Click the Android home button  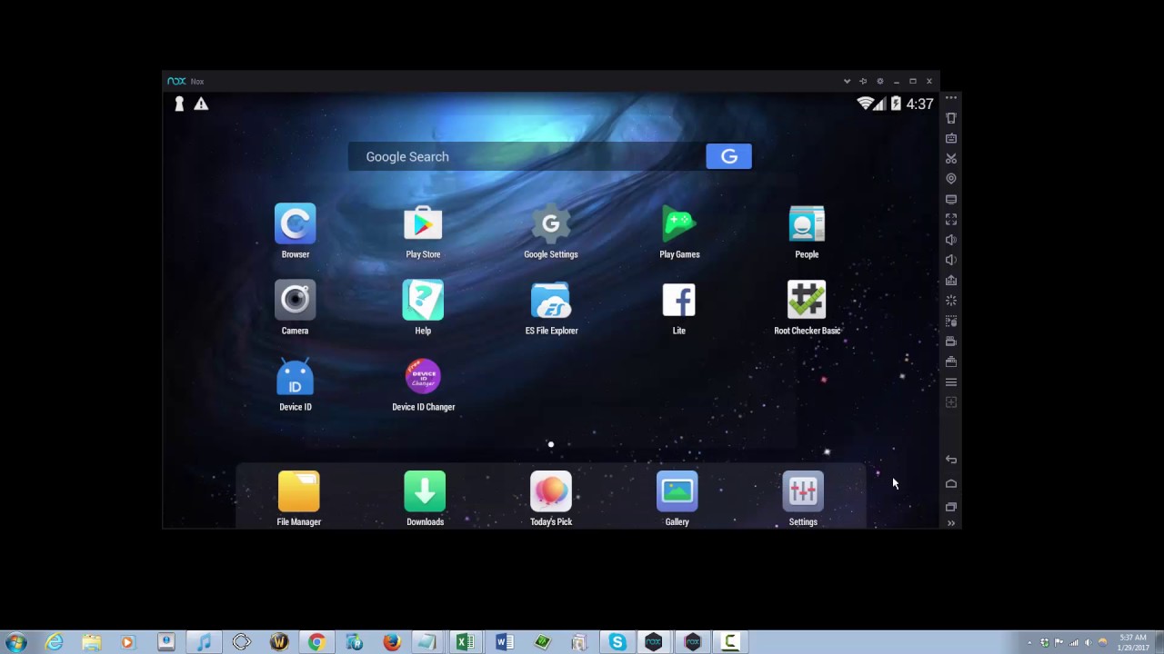[x=951, y=483]
